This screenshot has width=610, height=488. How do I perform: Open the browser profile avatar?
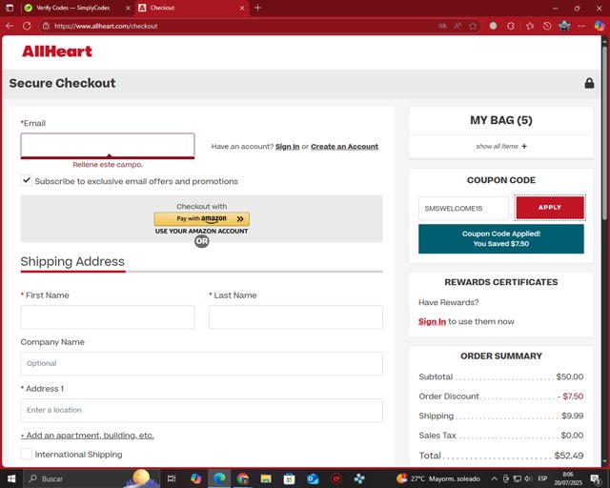pyautogui.click(x=564, y=26)
